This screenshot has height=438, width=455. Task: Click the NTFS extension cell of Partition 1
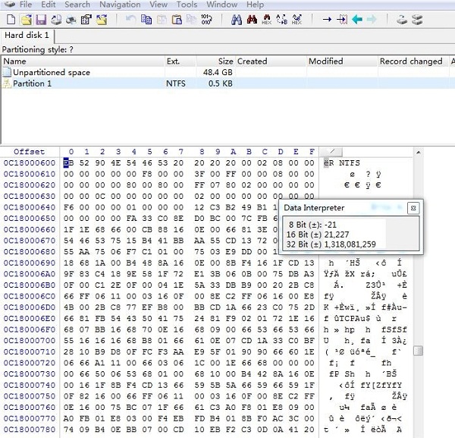176,84
